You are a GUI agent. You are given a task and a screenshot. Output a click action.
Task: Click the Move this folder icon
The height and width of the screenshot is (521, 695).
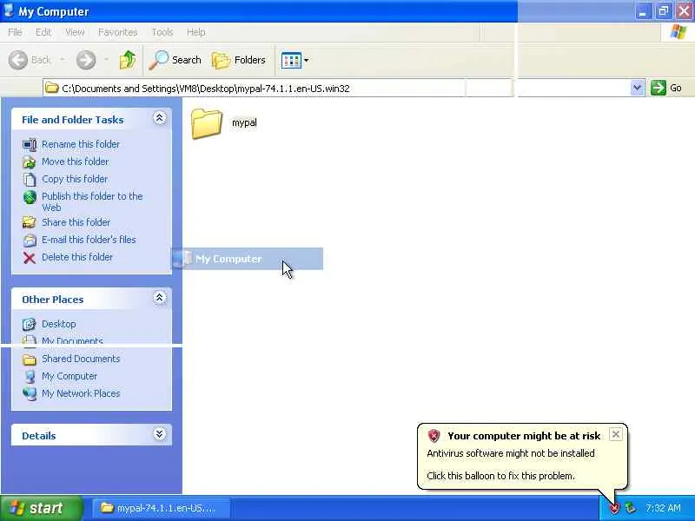point(30,162)
